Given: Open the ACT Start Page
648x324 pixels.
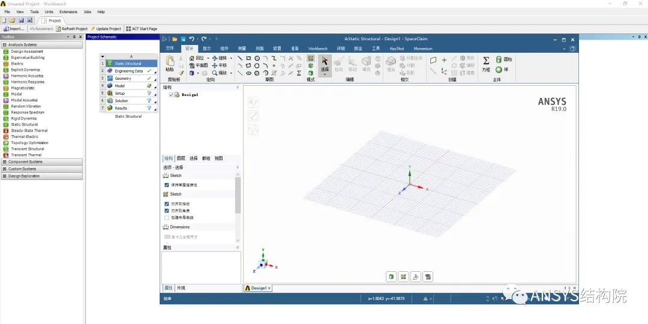Looking at the screenshot, I should 142,29.
